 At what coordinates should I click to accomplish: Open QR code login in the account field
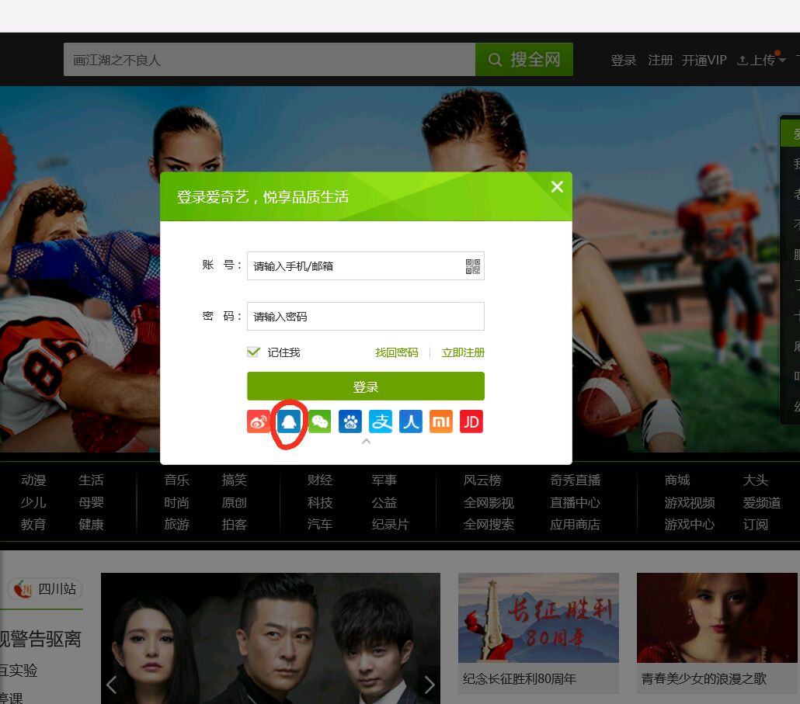point(473,266)
